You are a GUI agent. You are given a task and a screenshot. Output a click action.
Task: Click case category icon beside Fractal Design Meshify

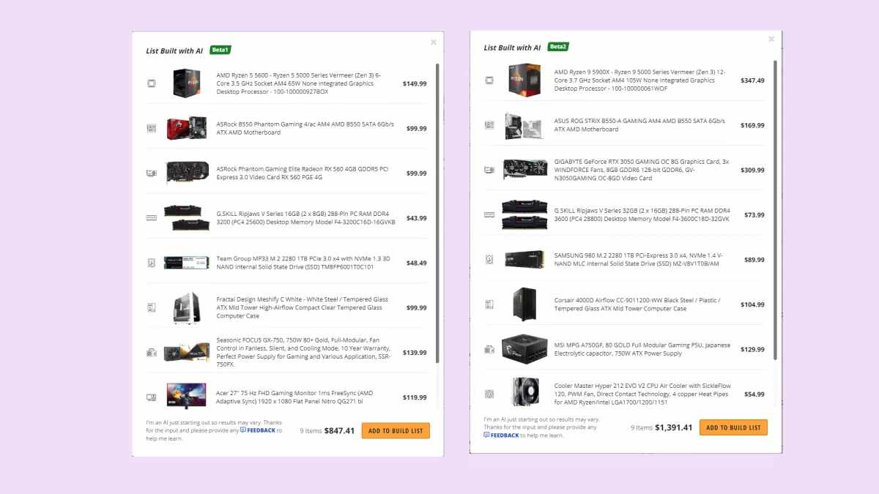[x=152, y=307]
